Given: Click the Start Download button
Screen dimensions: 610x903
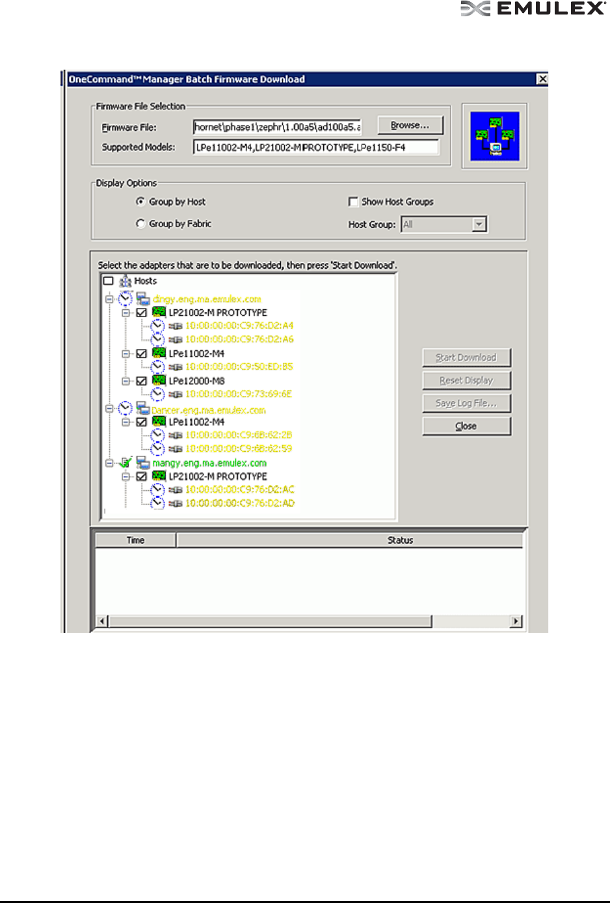Looking at the screenshot, I should tap(466, 357).
